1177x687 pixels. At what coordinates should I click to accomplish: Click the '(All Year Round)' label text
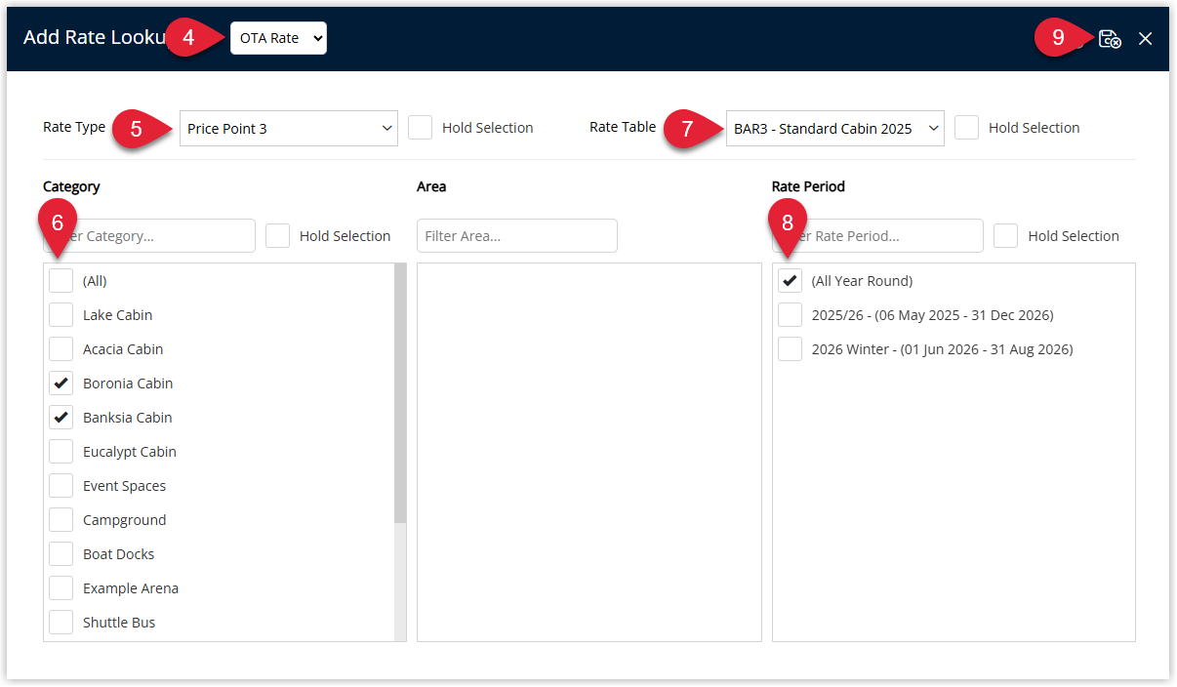pyautogui.click(x=862, y=281)
